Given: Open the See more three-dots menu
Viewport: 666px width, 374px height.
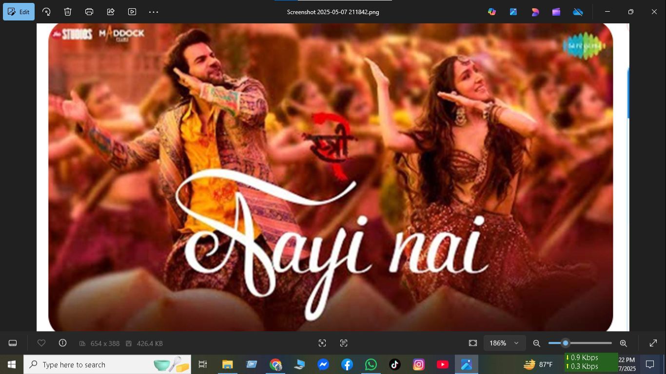Looking at the screenshot, I should 154,12.
